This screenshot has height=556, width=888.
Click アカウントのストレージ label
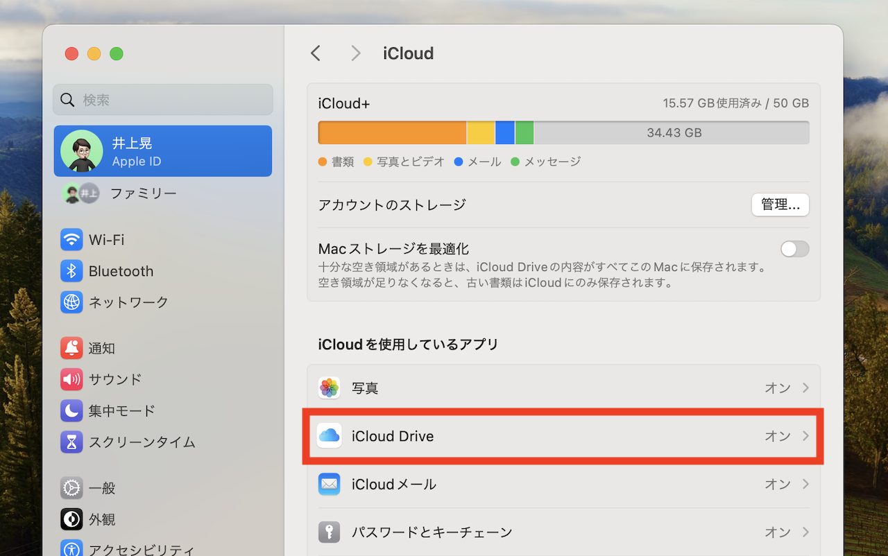click(392, 205)
